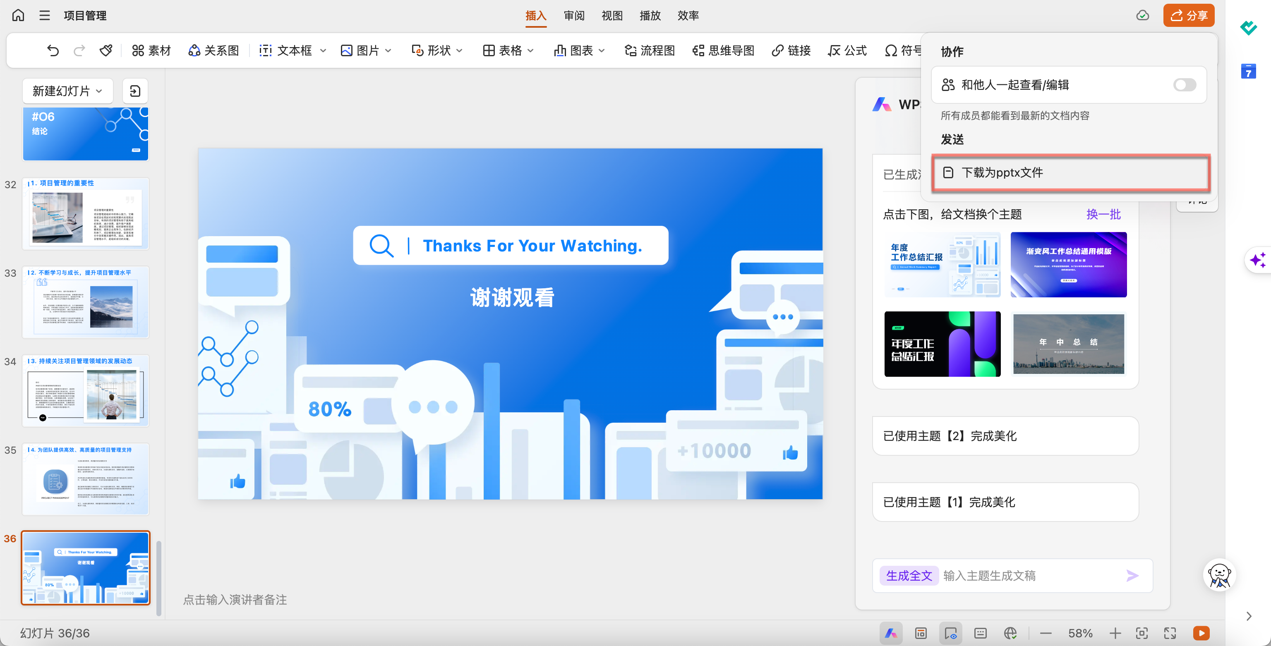Open the mascot assistant icon
This screenshot has width=1271, height=646.
click(x=1219, y=574)
